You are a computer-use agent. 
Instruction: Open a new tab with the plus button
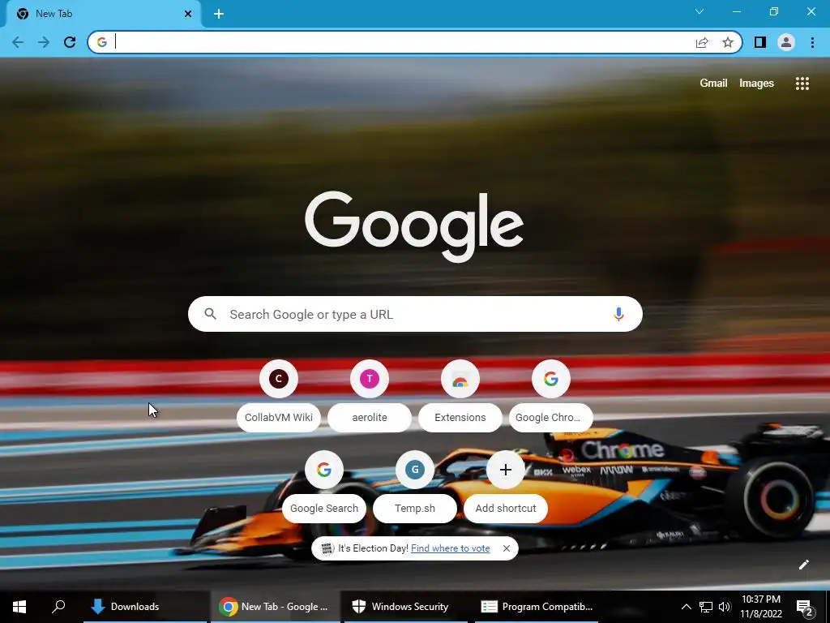219,14
